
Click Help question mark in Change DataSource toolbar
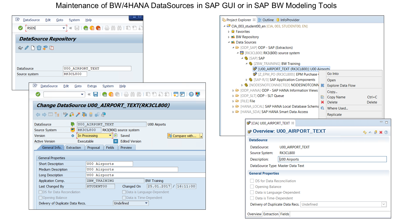point(191,94)
